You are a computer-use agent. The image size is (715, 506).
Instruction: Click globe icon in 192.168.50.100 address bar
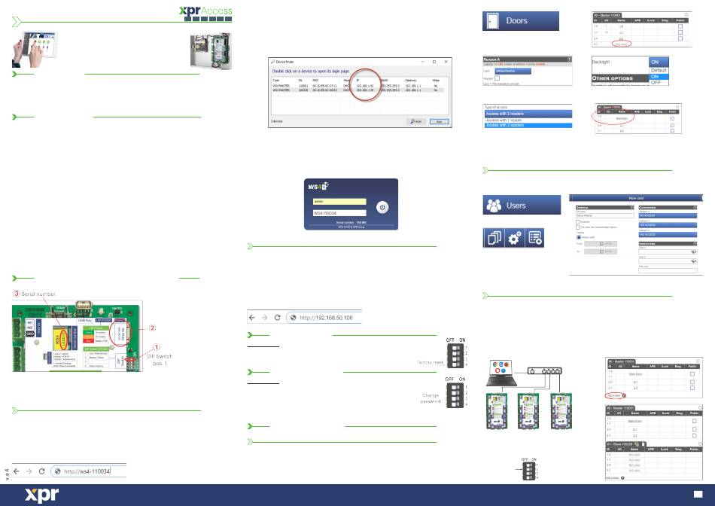pyautogui.click(x=294, y=318)
